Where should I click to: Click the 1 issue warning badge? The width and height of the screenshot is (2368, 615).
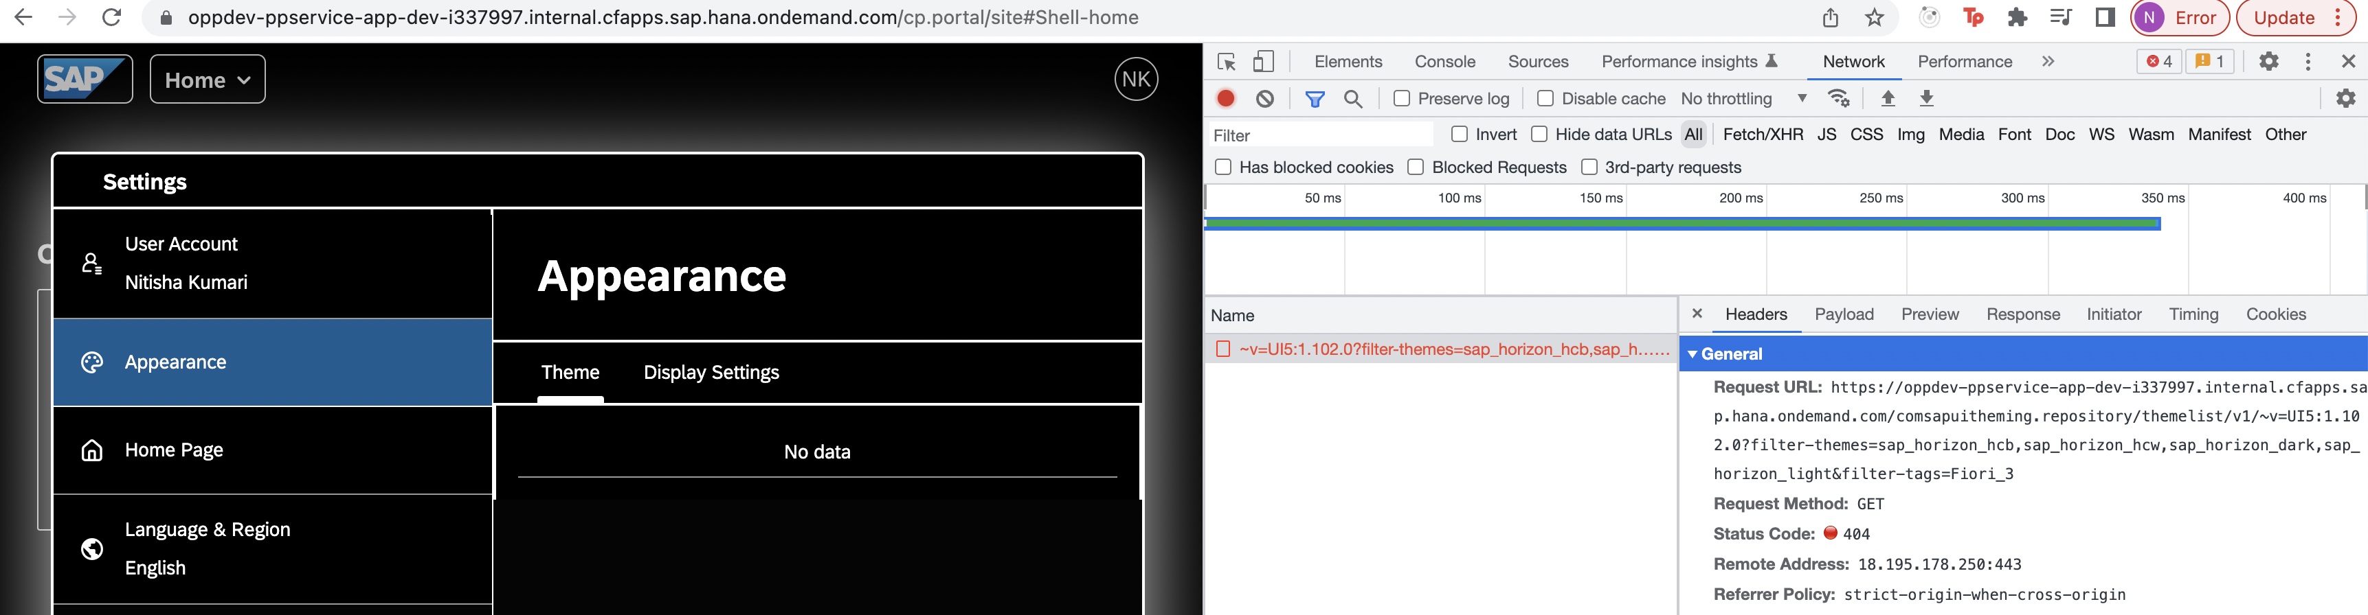click(2210, 62)
